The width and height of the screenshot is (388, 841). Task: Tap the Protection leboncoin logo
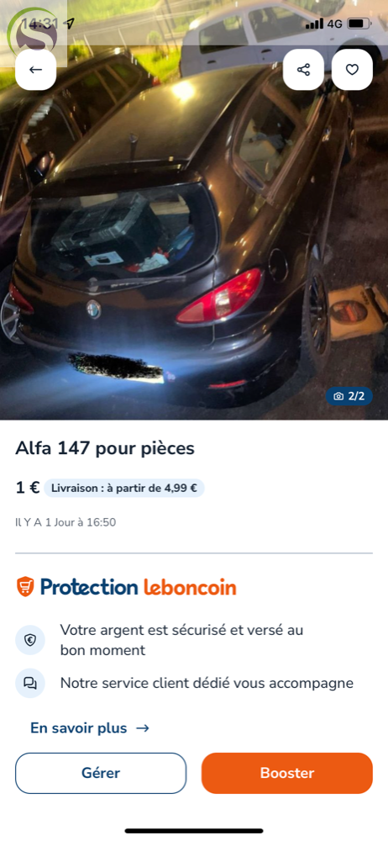[126, 587]
